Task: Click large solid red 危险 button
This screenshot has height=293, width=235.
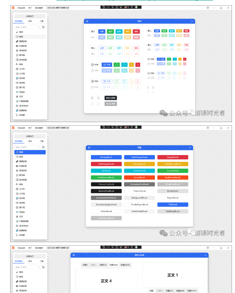Action: click(x=136, y=32)
